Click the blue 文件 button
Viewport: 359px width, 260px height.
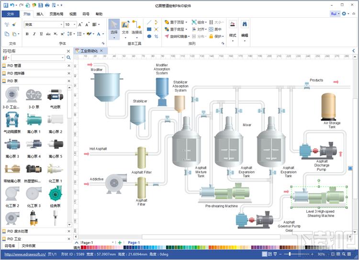point(11,14)
